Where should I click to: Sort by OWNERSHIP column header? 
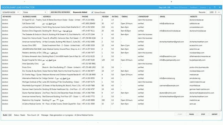pos(143,17)
